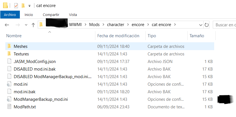This screenshot has width=236, height=117.
Task: Open the Archivo ribbon tab
Action: coord(10,15)
